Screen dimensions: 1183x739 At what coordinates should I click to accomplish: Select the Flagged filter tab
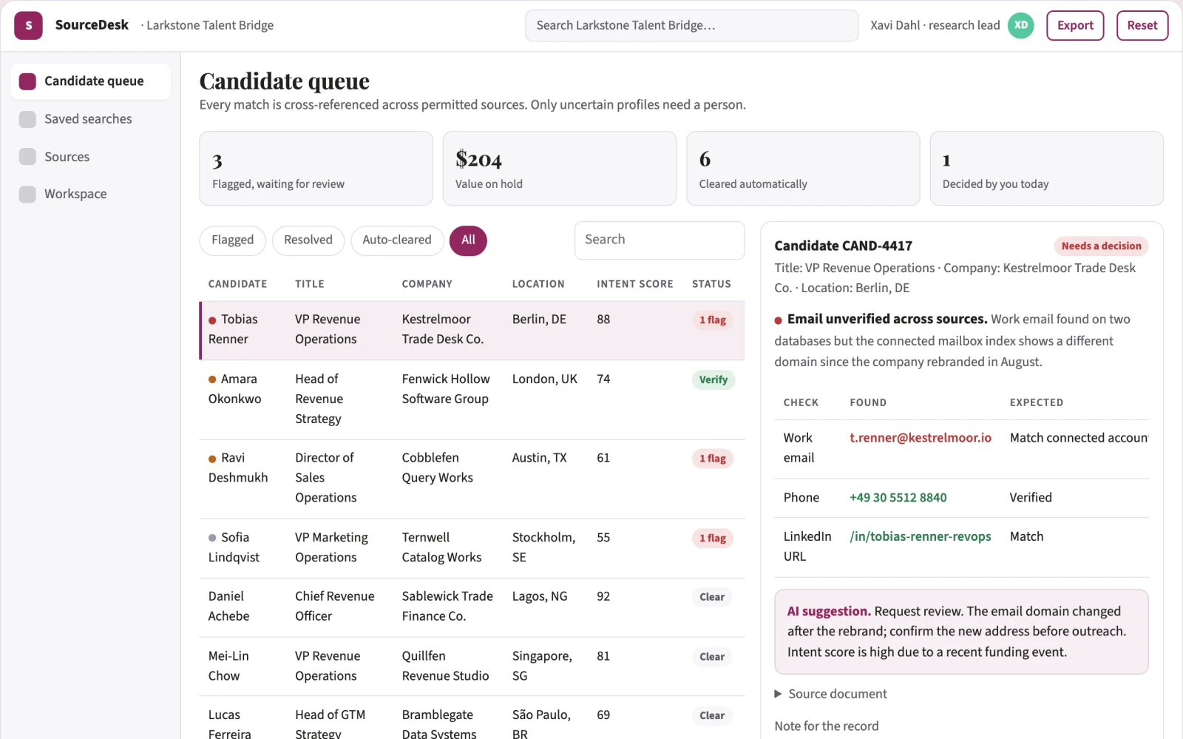(x=232, y=240)
